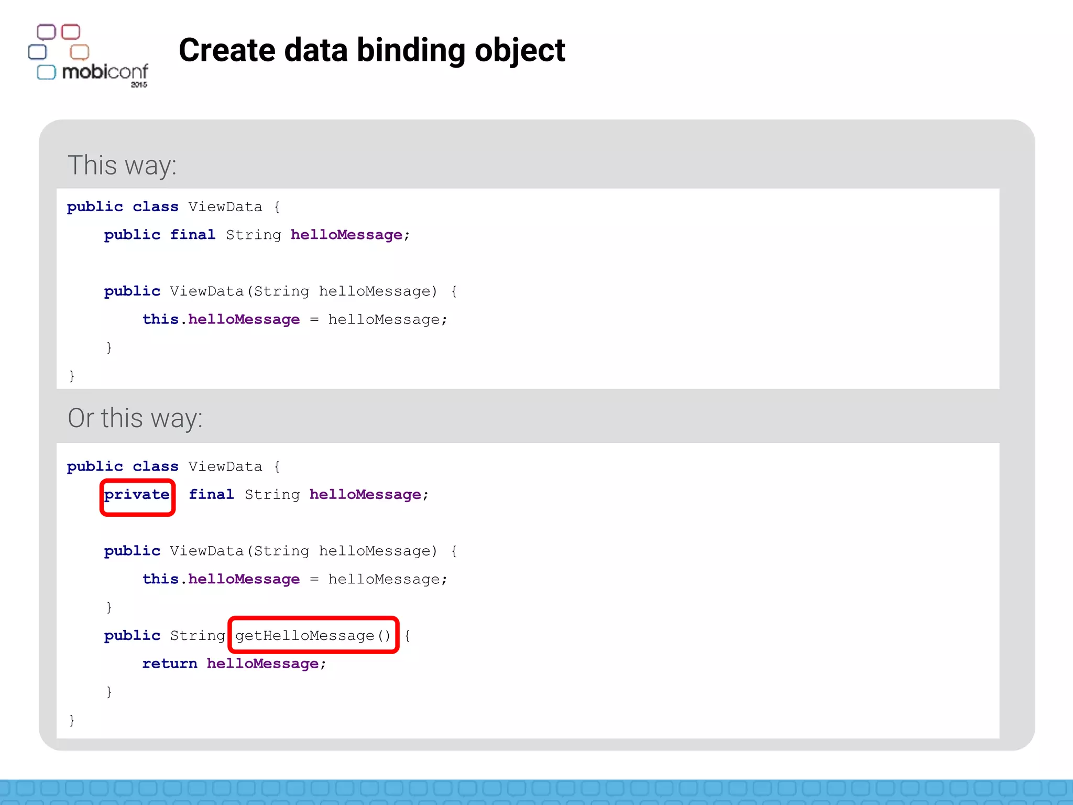Click the red-boxed getHelloMessage() method
1073x805 pixels.
click(x=313, y=635)
